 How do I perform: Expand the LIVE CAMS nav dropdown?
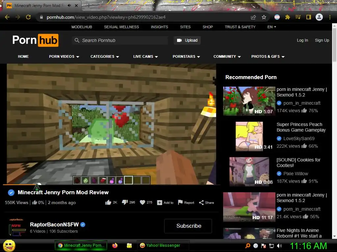pyautogui.click(x=145, y=56)
